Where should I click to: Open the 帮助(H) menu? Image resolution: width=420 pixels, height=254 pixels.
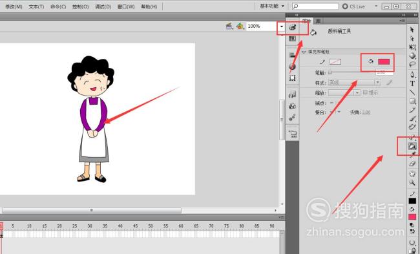click(x=149, y=6)
